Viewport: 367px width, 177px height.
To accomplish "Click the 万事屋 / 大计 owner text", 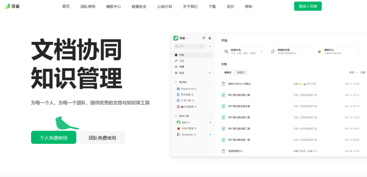I will (305, 151).
